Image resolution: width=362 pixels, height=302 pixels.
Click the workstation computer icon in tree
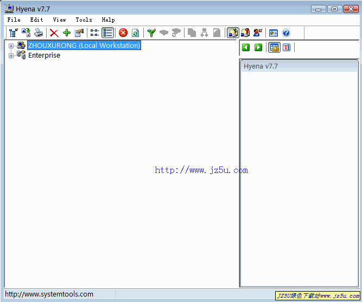[x=21, y=45]
